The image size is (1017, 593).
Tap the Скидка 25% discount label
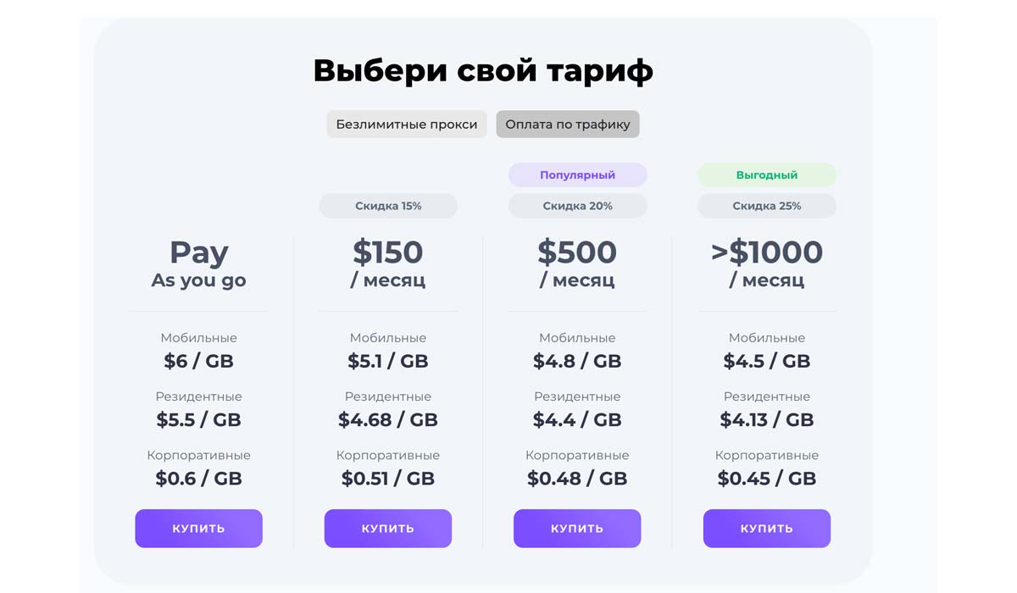pyautogui.click(x=767, y=206)
